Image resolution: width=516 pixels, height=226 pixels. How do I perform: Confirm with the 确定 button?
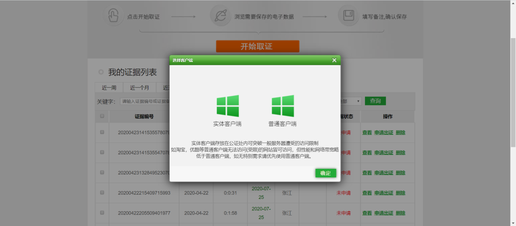pos(325,173)
